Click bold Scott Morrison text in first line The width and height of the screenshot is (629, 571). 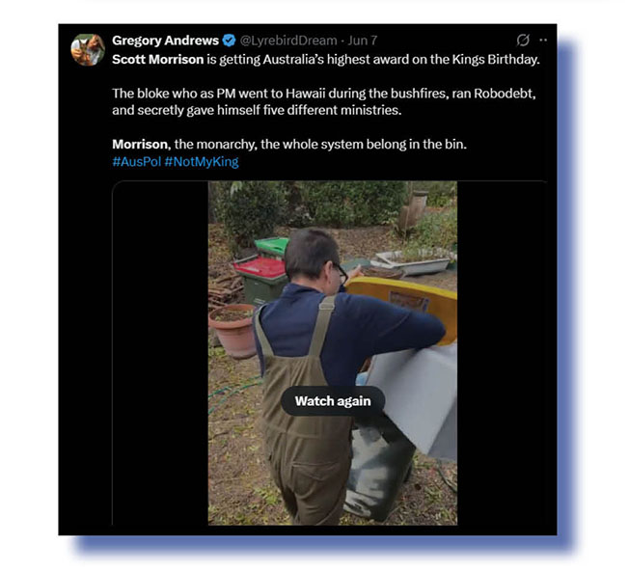[157, 60]
